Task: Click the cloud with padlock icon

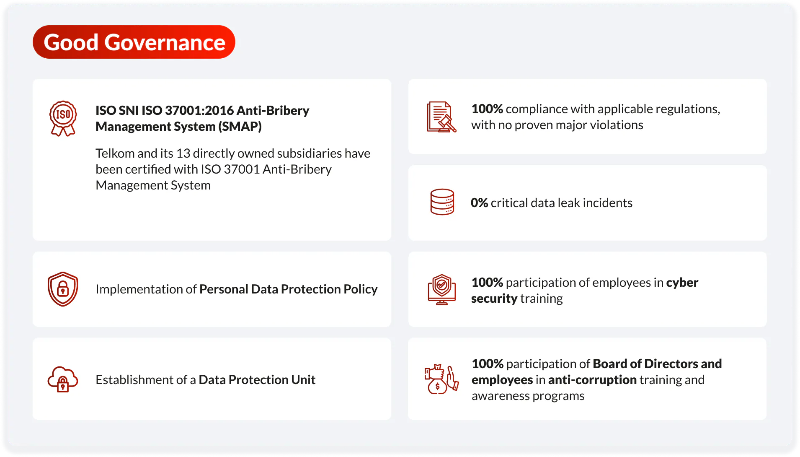Action: (x=63, y=379)
